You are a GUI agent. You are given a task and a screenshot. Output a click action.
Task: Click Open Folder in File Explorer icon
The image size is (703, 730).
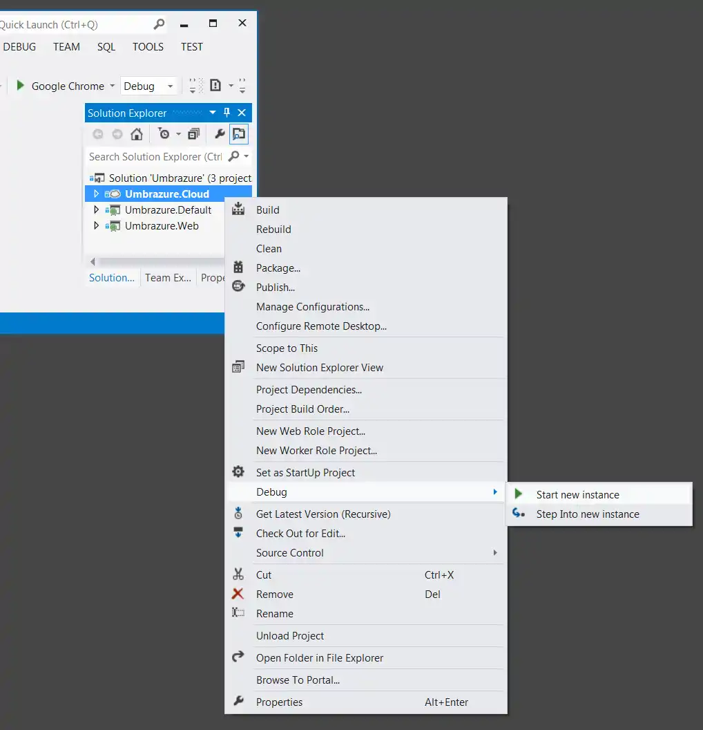pos(238,657)
